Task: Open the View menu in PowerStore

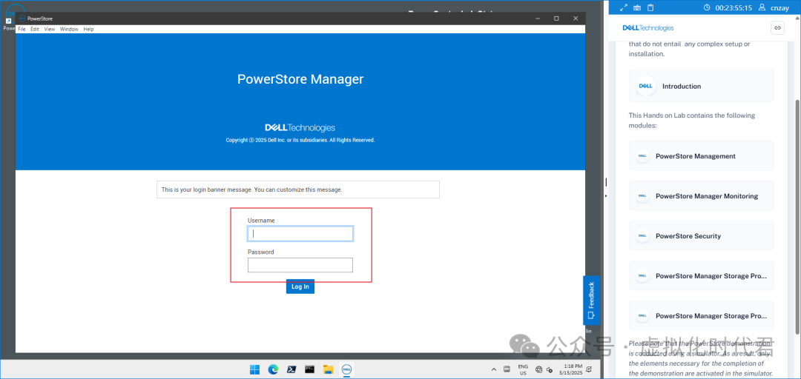Action: click(x=50, y=29)
